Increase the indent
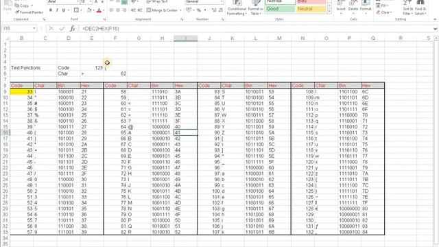The height and width of the screenshot is (247, 439). click(x=140, y=10)
